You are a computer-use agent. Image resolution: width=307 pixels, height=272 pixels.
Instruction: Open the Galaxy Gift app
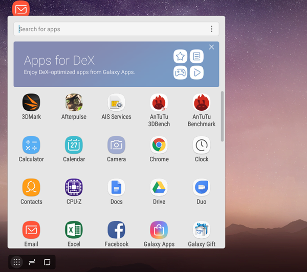202,230
